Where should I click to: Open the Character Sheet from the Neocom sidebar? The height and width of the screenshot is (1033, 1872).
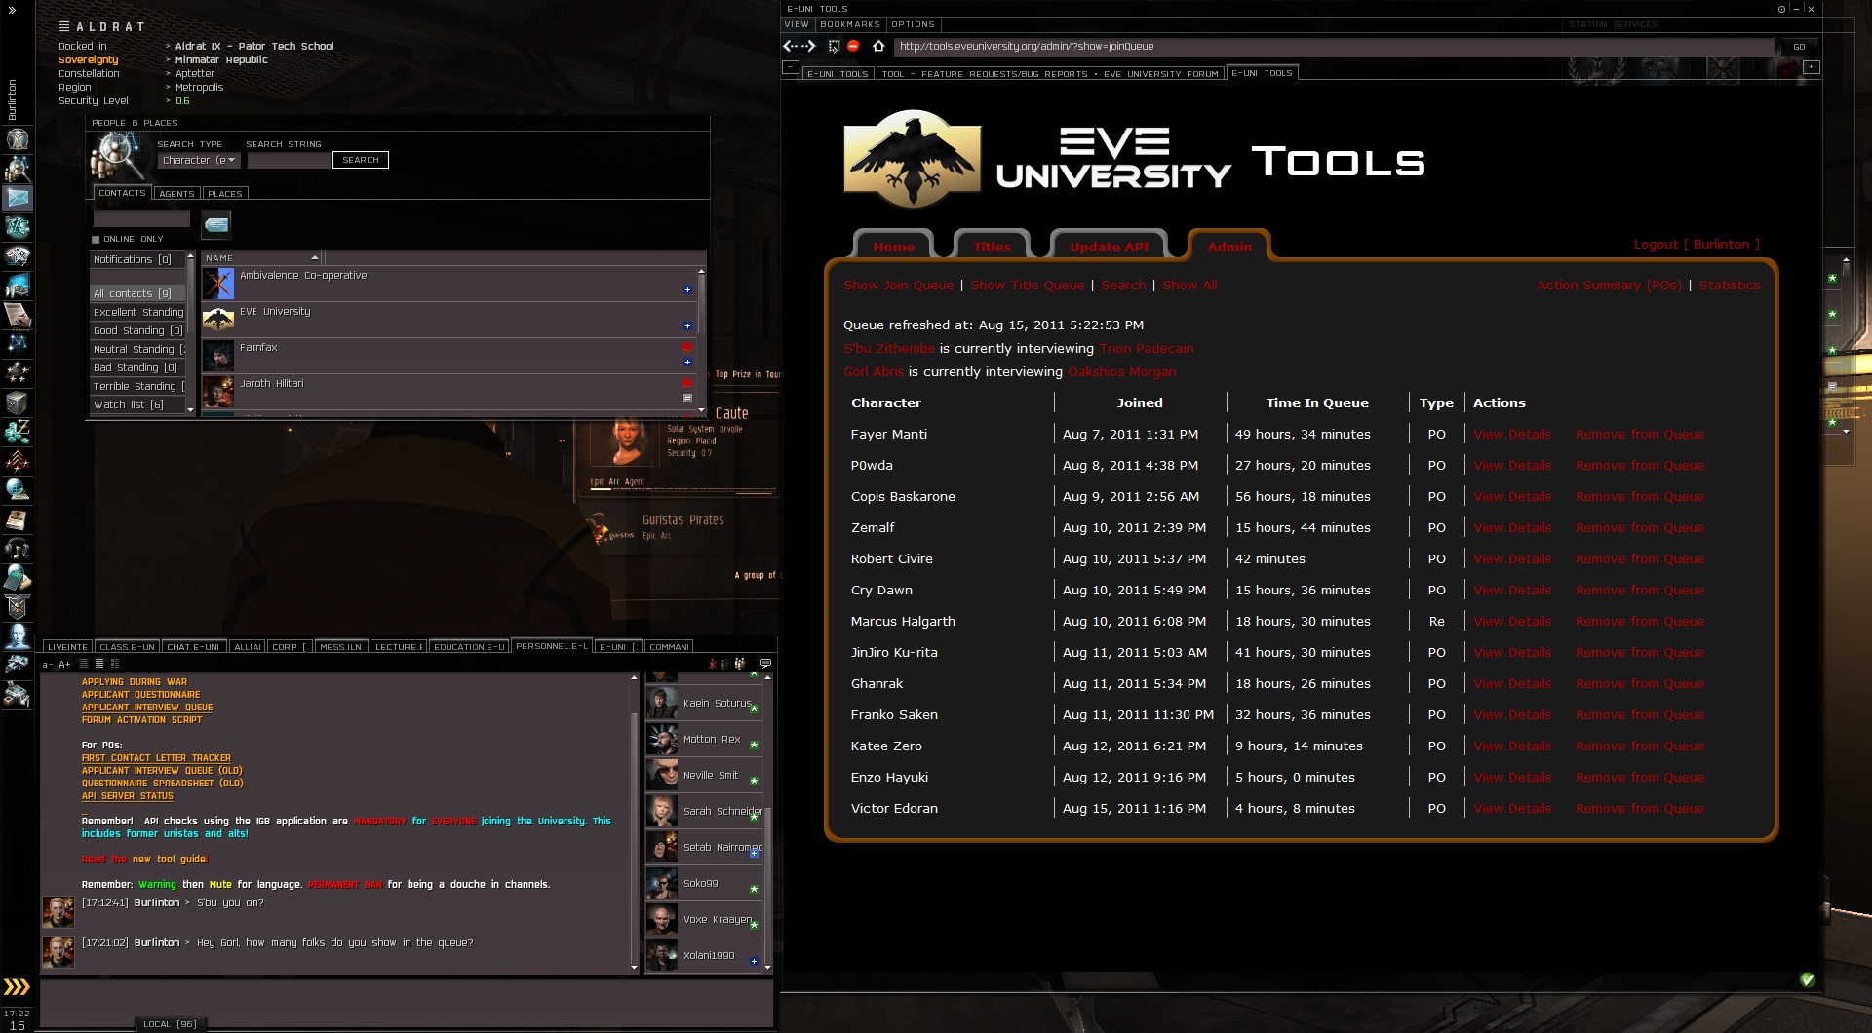click(x=17, y=139)
